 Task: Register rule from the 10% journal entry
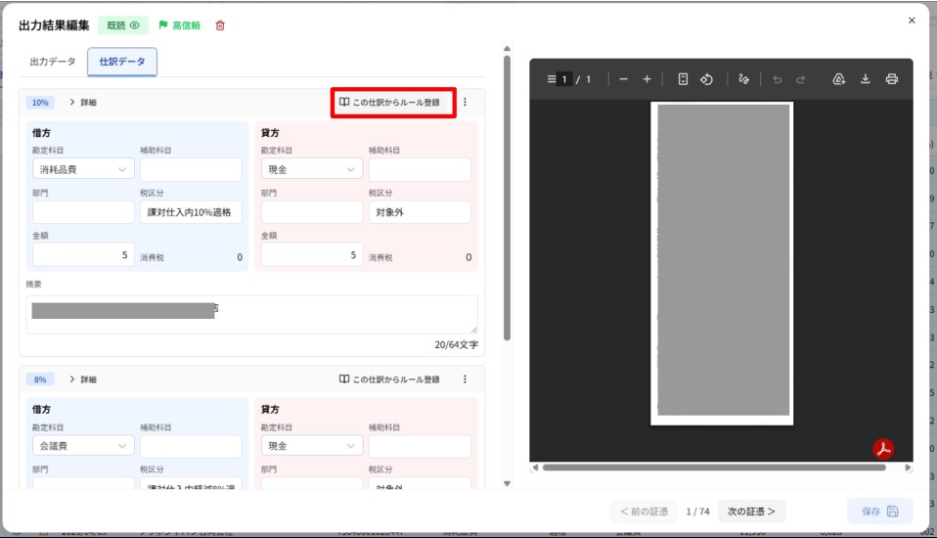tap(389, 102)
